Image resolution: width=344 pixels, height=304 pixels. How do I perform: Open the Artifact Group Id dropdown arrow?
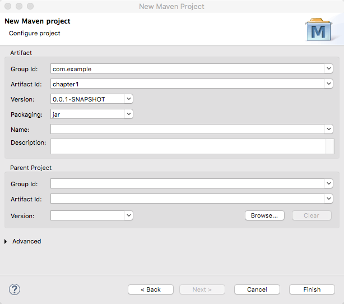[x=328, y=69]
